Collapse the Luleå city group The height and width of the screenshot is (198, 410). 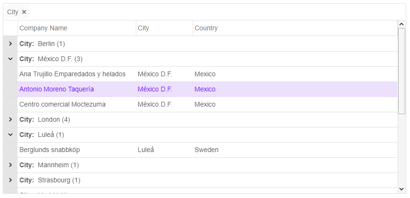tap(10, 135)
